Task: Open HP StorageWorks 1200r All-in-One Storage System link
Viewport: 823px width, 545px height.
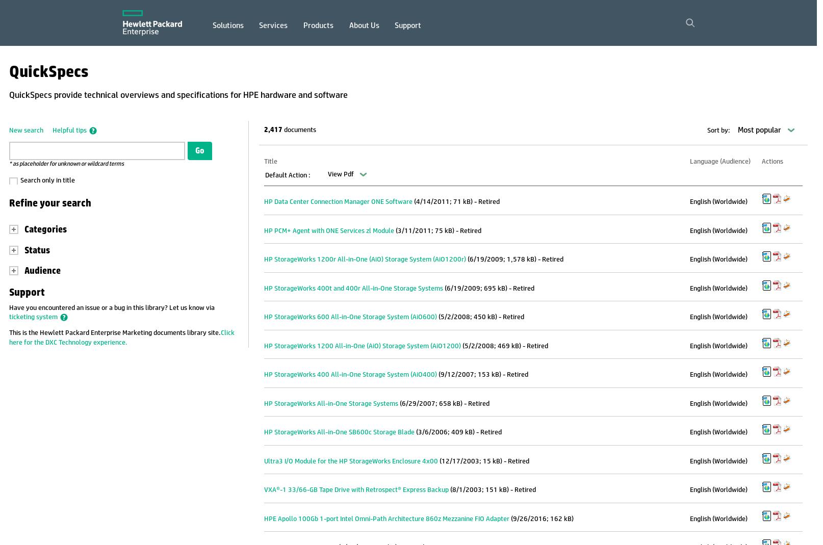Action: click(365, 259)
